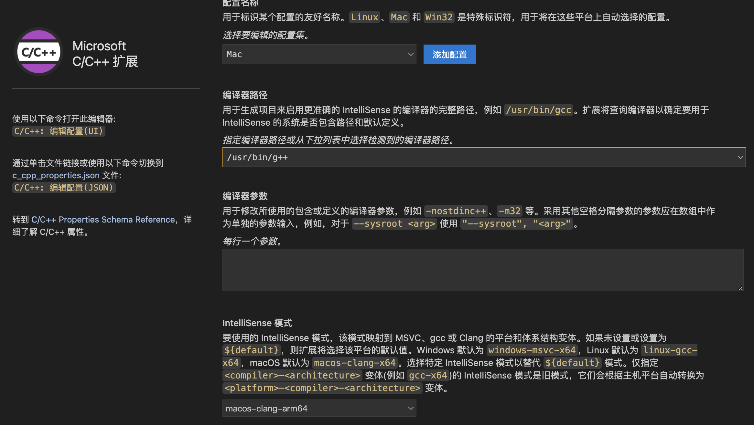
Task: Click the chevron on the macos-clang-arm64 selector
Action: [x=410, y=408]
